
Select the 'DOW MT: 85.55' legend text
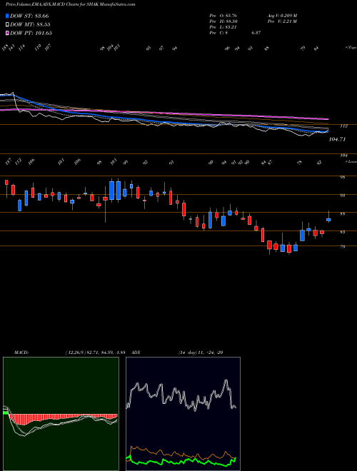[x=30, y=24]
